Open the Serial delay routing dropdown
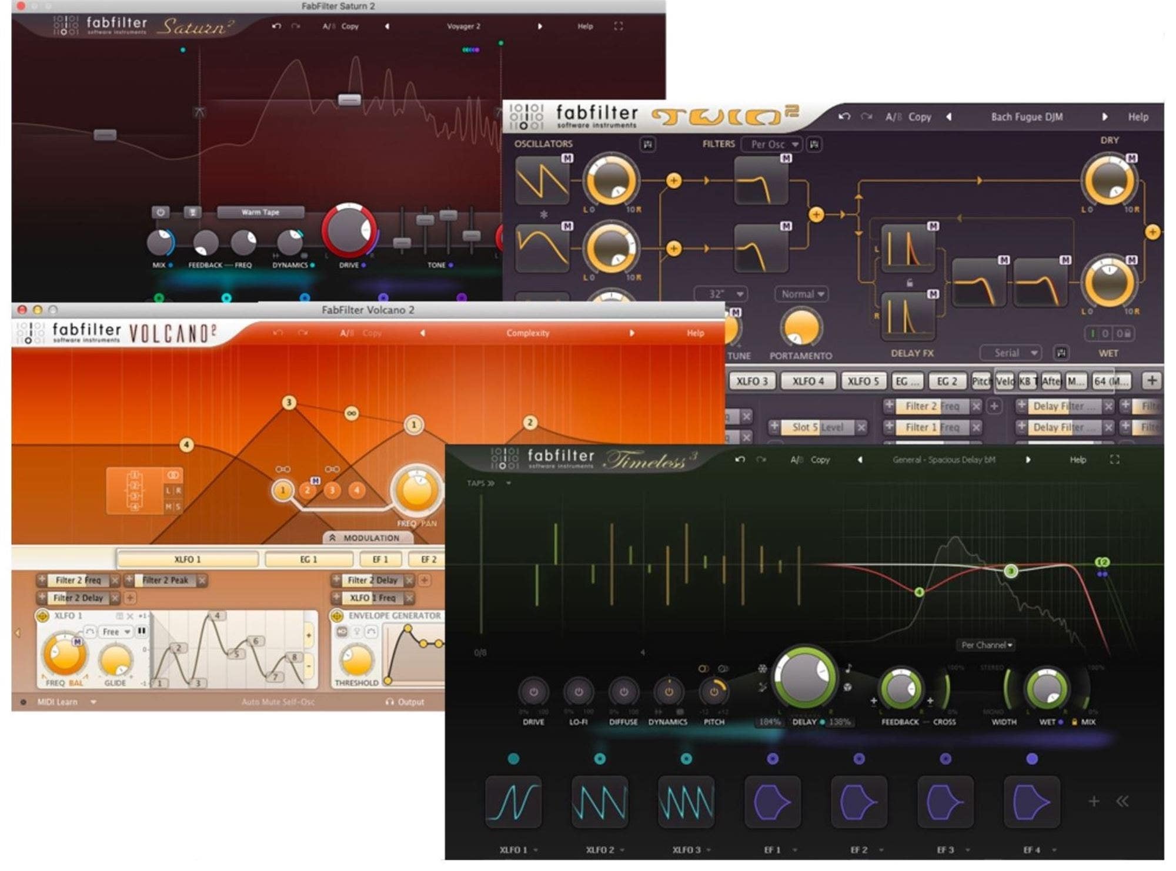This screenshot has width=1176, height=871. [x=1011, y=353]
